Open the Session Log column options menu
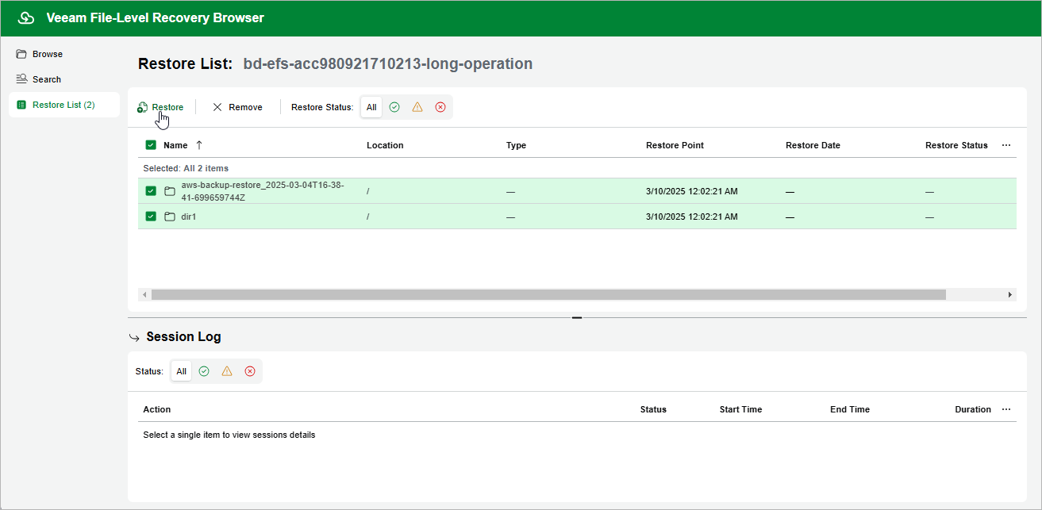Viewport: 1042px width, 510px height. pos(1005,408)
